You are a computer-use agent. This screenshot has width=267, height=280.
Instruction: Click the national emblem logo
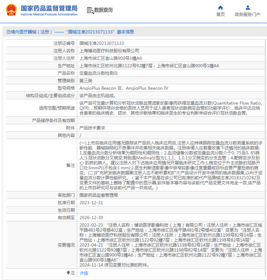coord(11,10)
